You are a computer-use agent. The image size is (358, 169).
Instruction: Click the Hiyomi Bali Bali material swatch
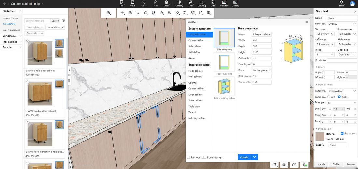[320, 136]
